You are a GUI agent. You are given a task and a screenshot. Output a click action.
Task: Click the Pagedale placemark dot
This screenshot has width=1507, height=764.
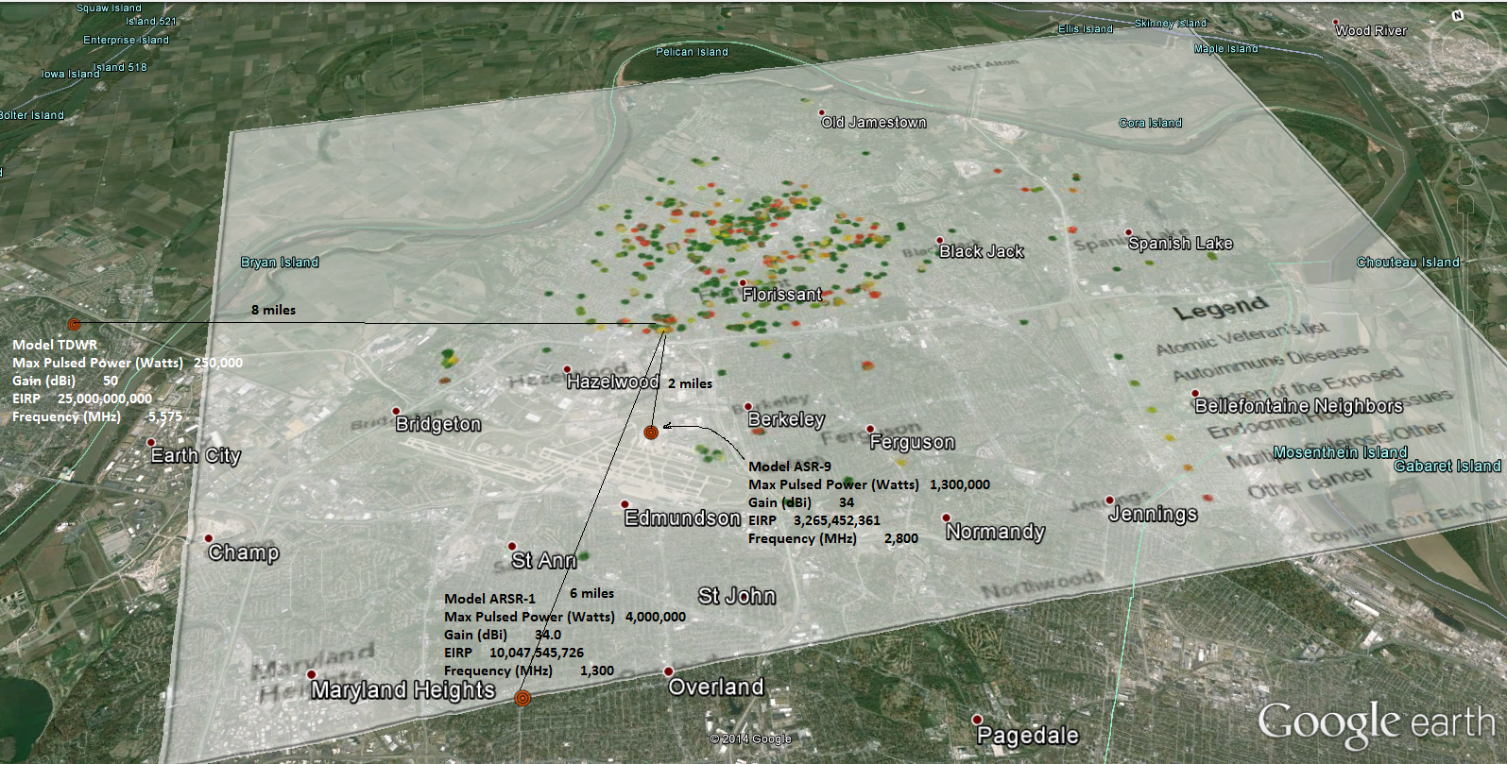click(x=978, y=720)
